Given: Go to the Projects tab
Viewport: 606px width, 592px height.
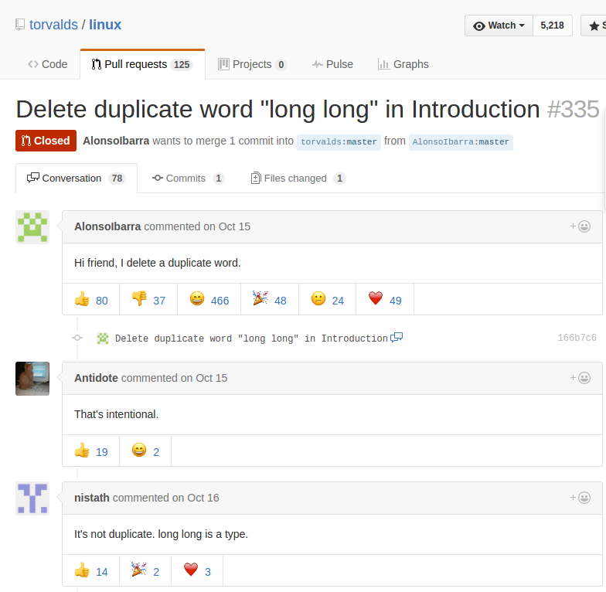Looking at the screenshot, I should point(252,64).
